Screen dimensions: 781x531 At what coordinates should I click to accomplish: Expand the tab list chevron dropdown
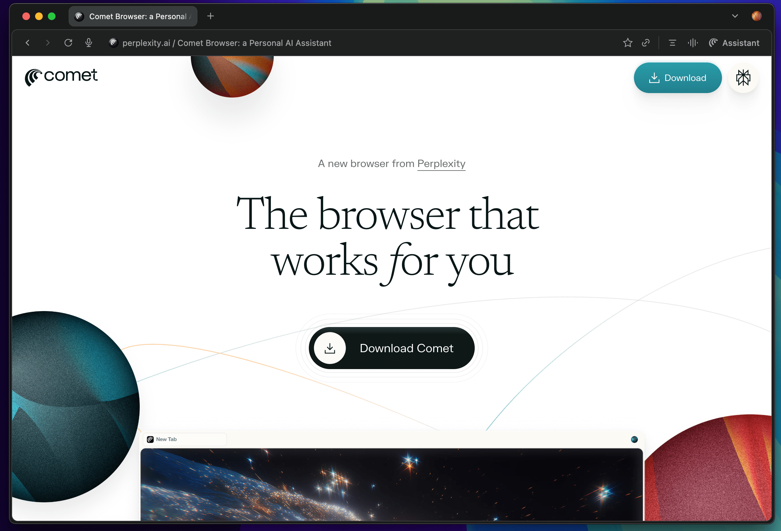(x=735, y=16)
